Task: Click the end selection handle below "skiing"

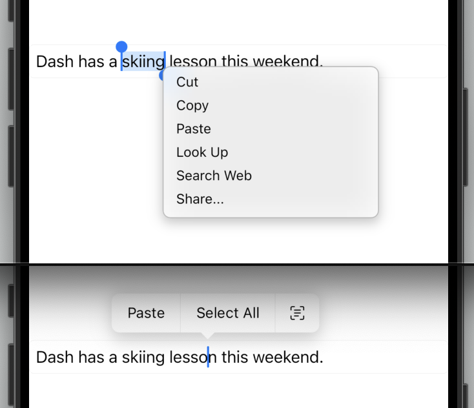Action: pyautogui.click(x=164, y=76)
